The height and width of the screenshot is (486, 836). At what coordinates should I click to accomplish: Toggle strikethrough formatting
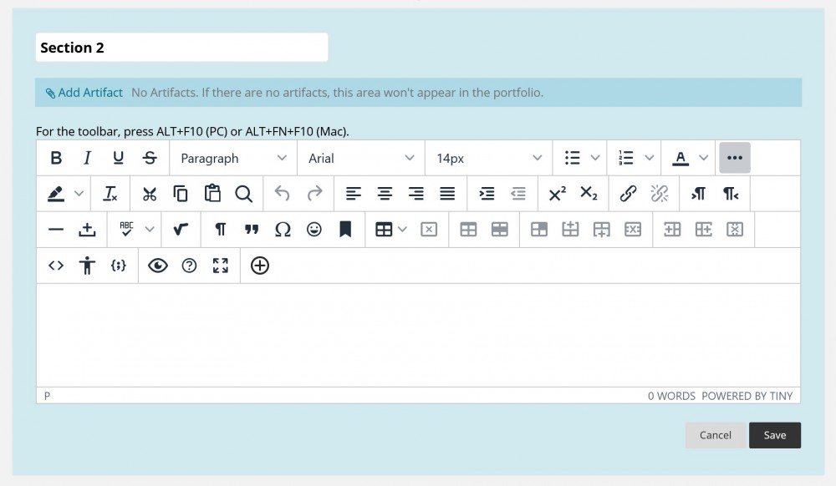click(x=150, y=158)
